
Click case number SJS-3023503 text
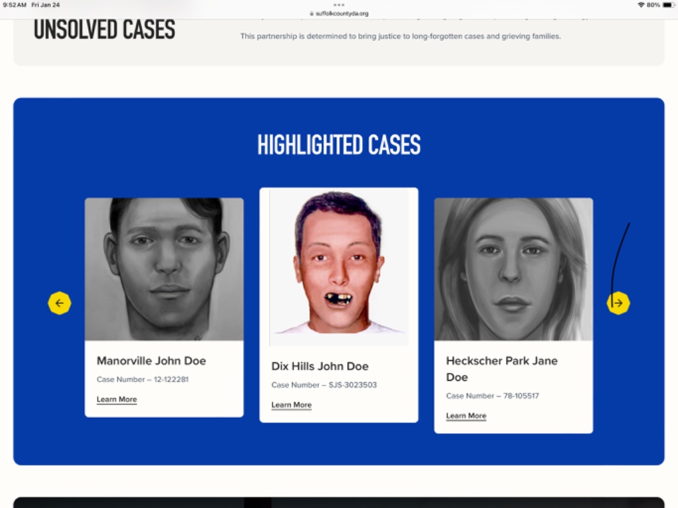click(353, 385)
